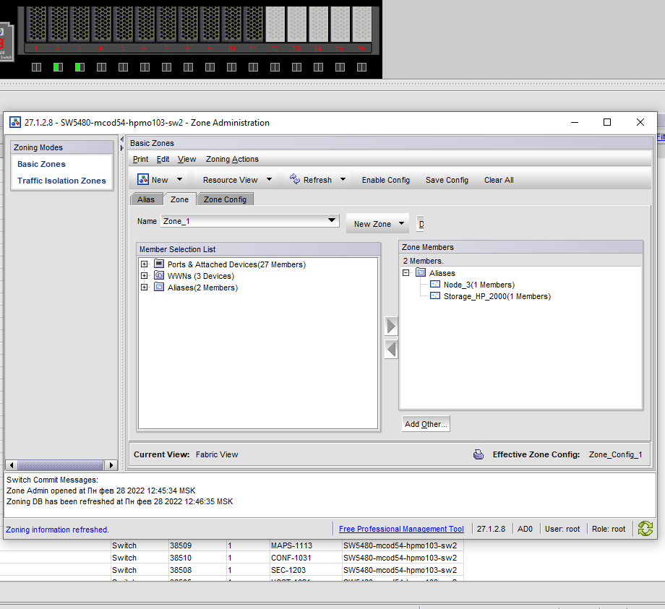
Task: Click switch port 8 module
Action: click(189, 24)
